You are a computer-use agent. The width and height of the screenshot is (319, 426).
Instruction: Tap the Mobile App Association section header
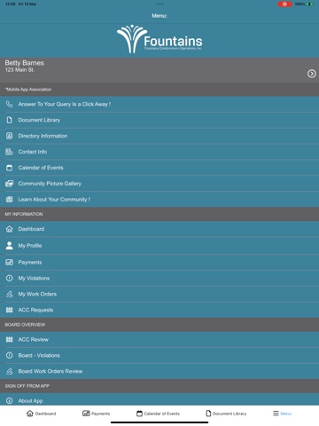pos(159,90)
